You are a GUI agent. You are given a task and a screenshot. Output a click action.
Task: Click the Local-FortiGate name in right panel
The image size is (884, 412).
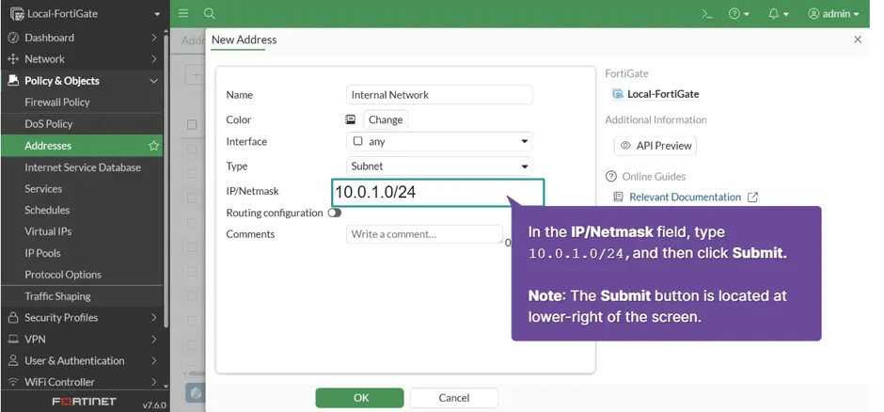pos(663,94)
